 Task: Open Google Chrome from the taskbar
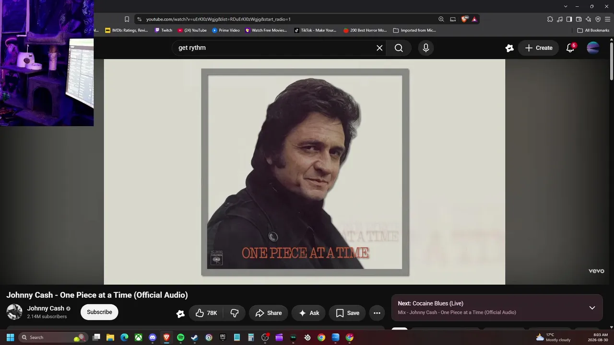321,337
